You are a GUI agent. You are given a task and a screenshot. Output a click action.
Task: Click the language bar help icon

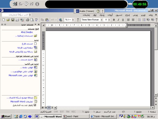pyautogui.click(x=98, y=11)
